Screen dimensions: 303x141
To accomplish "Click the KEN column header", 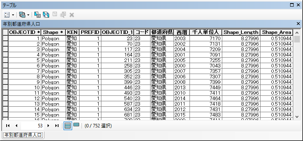I will pyautogui.click(x=72, y=32).
